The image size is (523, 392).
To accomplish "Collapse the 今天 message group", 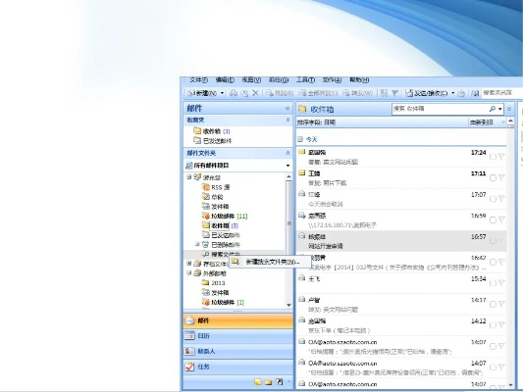I will (x=300, y=139).
